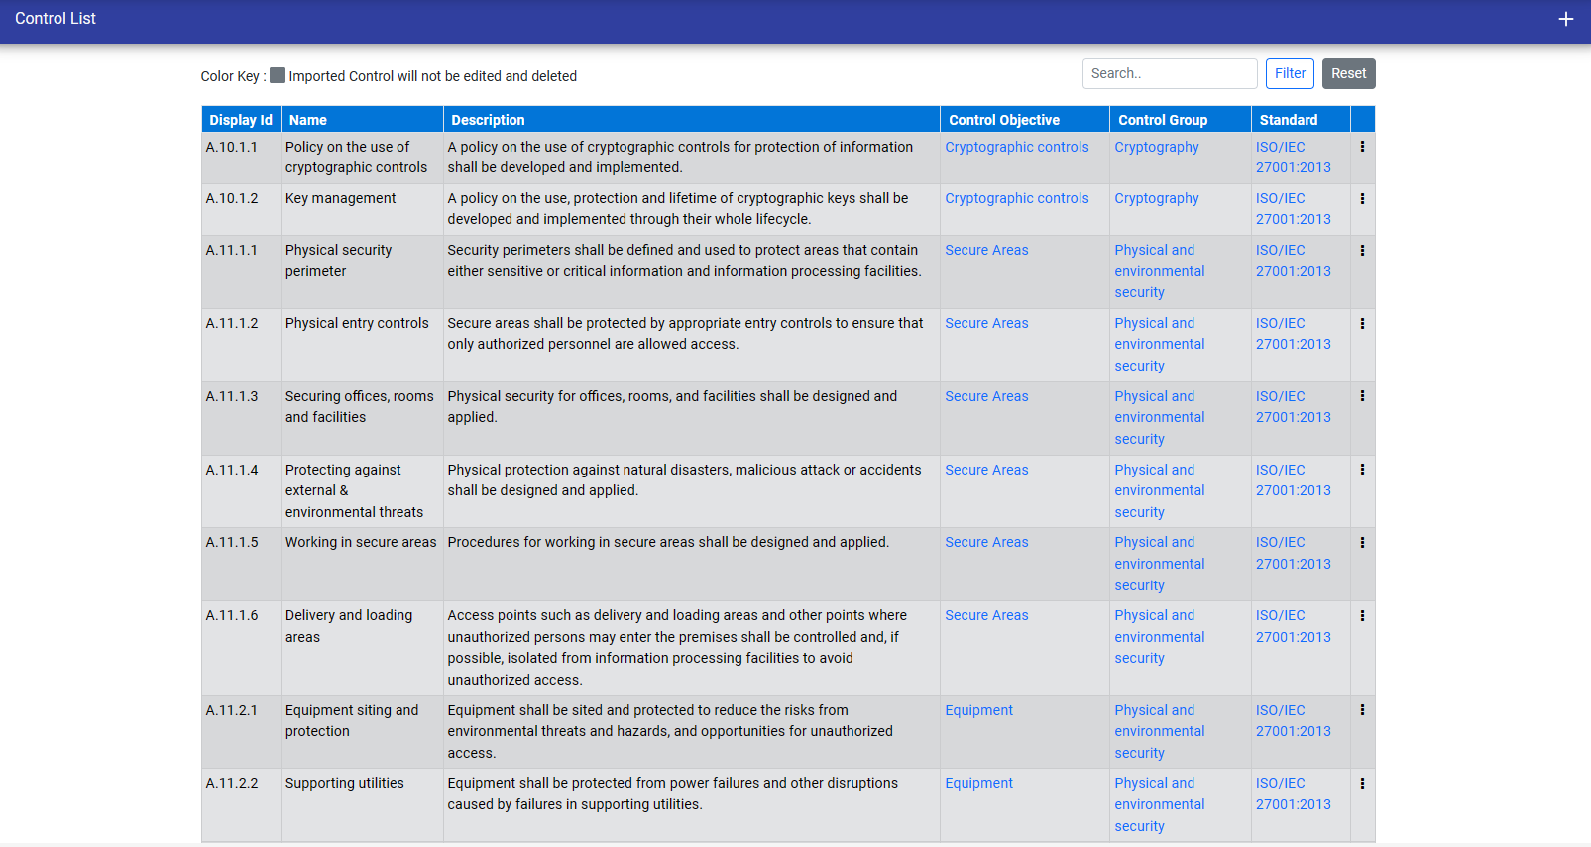Open Cryptographic controls link in row A.10.1.1
The image size is (1591, 847).
[1016, 147]
